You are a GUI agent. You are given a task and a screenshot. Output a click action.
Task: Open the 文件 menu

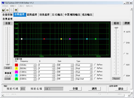pos(5,6)
